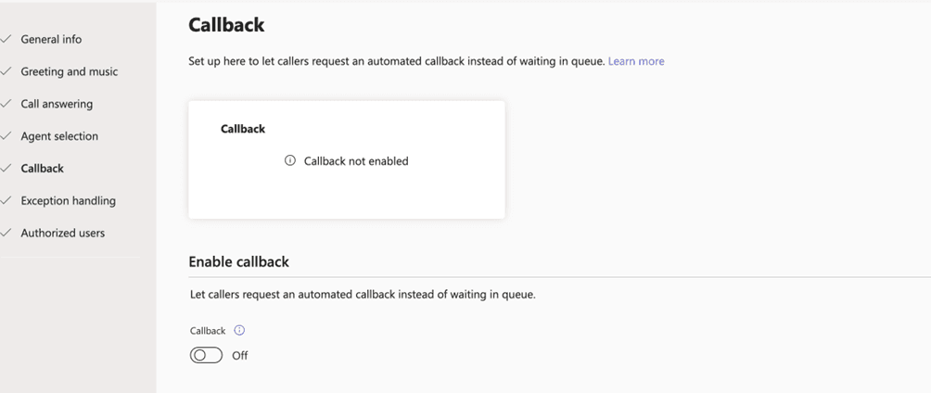Screen dimensions: 931x393
Task: Navigate to Exception handling step
Action: (x=69, y=200)
